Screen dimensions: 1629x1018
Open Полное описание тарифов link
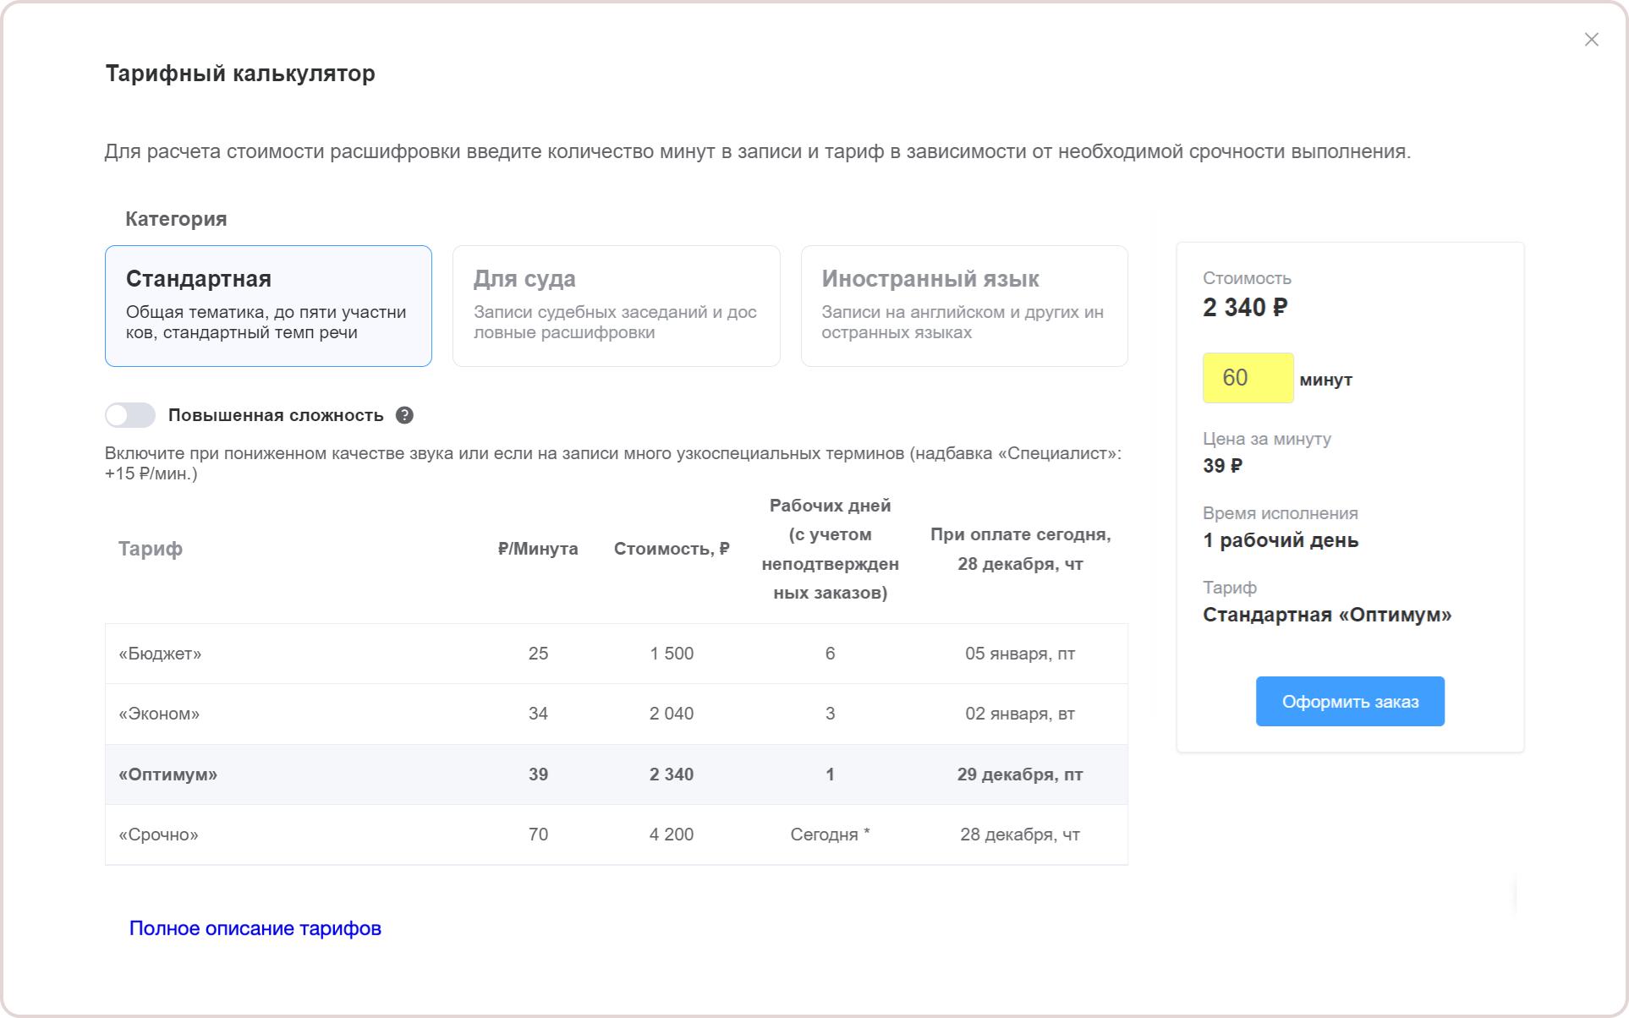coord(255,928)
